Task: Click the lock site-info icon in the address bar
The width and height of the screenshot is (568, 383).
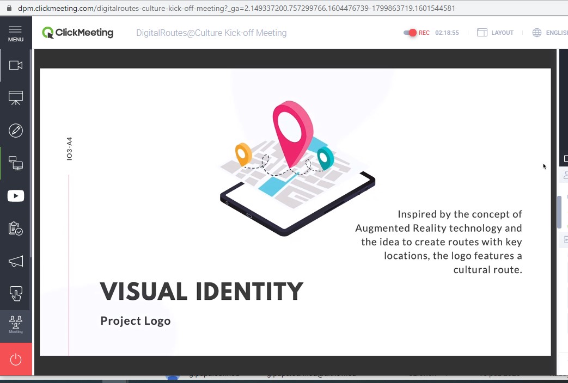Action: click(9, 8)
